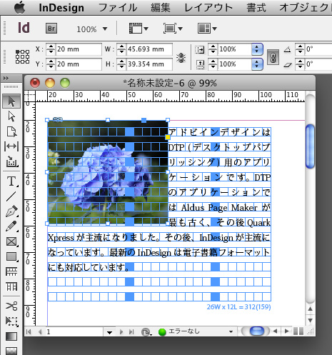Go to last page button

pyautogui.click(x=131, y=331)
